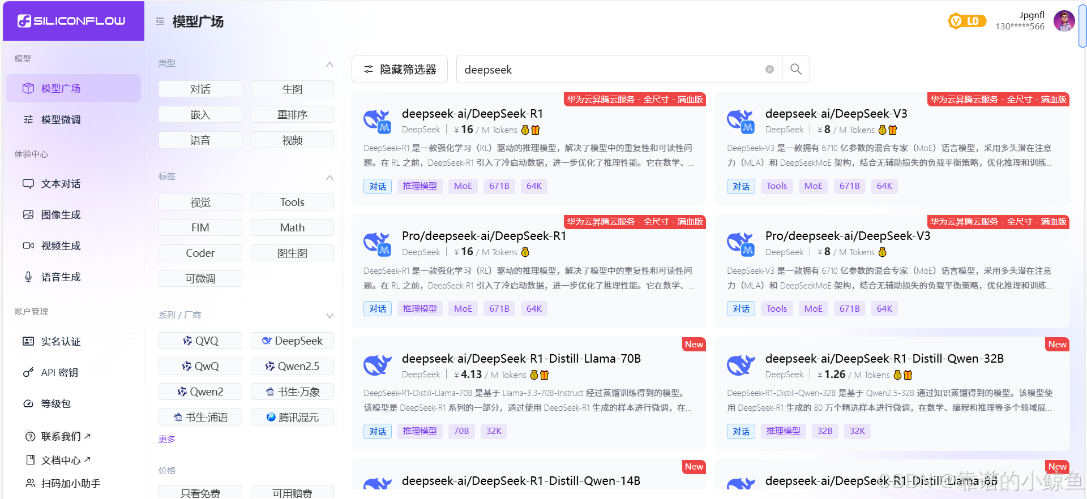Open 模型广场 in the sidebar
The width and height of the screenshot is (1087, 499).
(x=73, y=88)
